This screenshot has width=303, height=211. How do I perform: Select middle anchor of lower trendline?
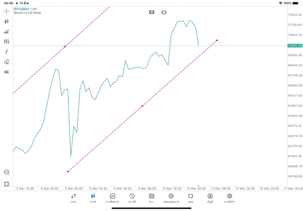142,106
